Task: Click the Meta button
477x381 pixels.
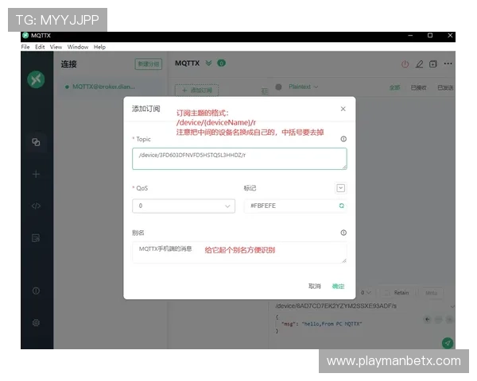Action: (431, 293)
